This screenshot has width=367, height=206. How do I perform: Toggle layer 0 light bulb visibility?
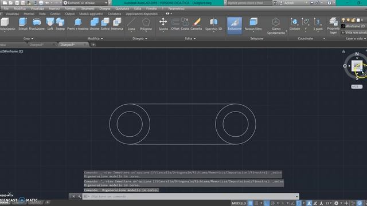coord(343,20)
